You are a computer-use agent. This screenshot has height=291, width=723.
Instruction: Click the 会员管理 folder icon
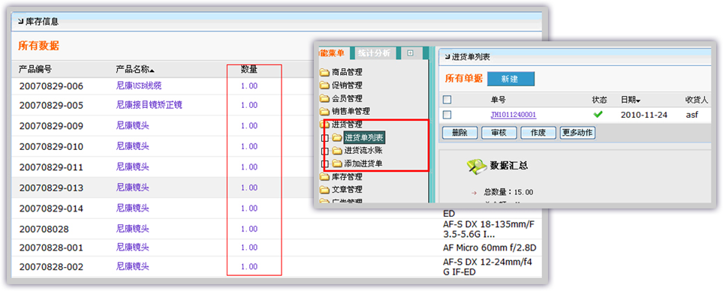(324, 98)
